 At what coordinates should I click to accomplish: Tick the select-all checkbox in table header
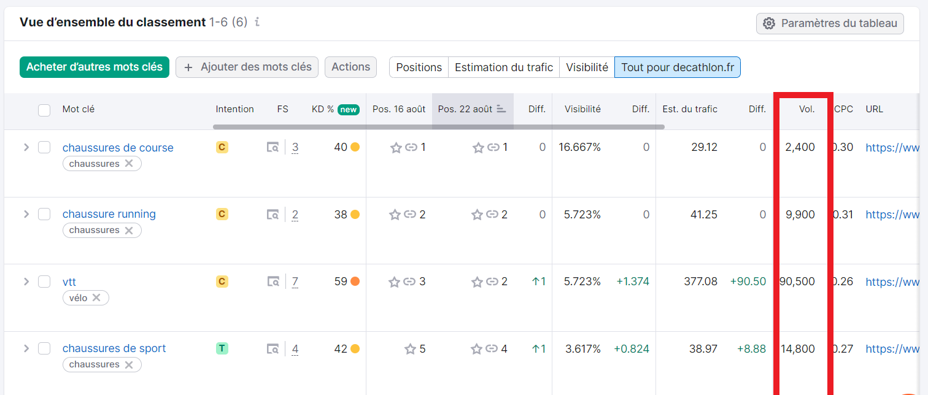coord(44,110)
